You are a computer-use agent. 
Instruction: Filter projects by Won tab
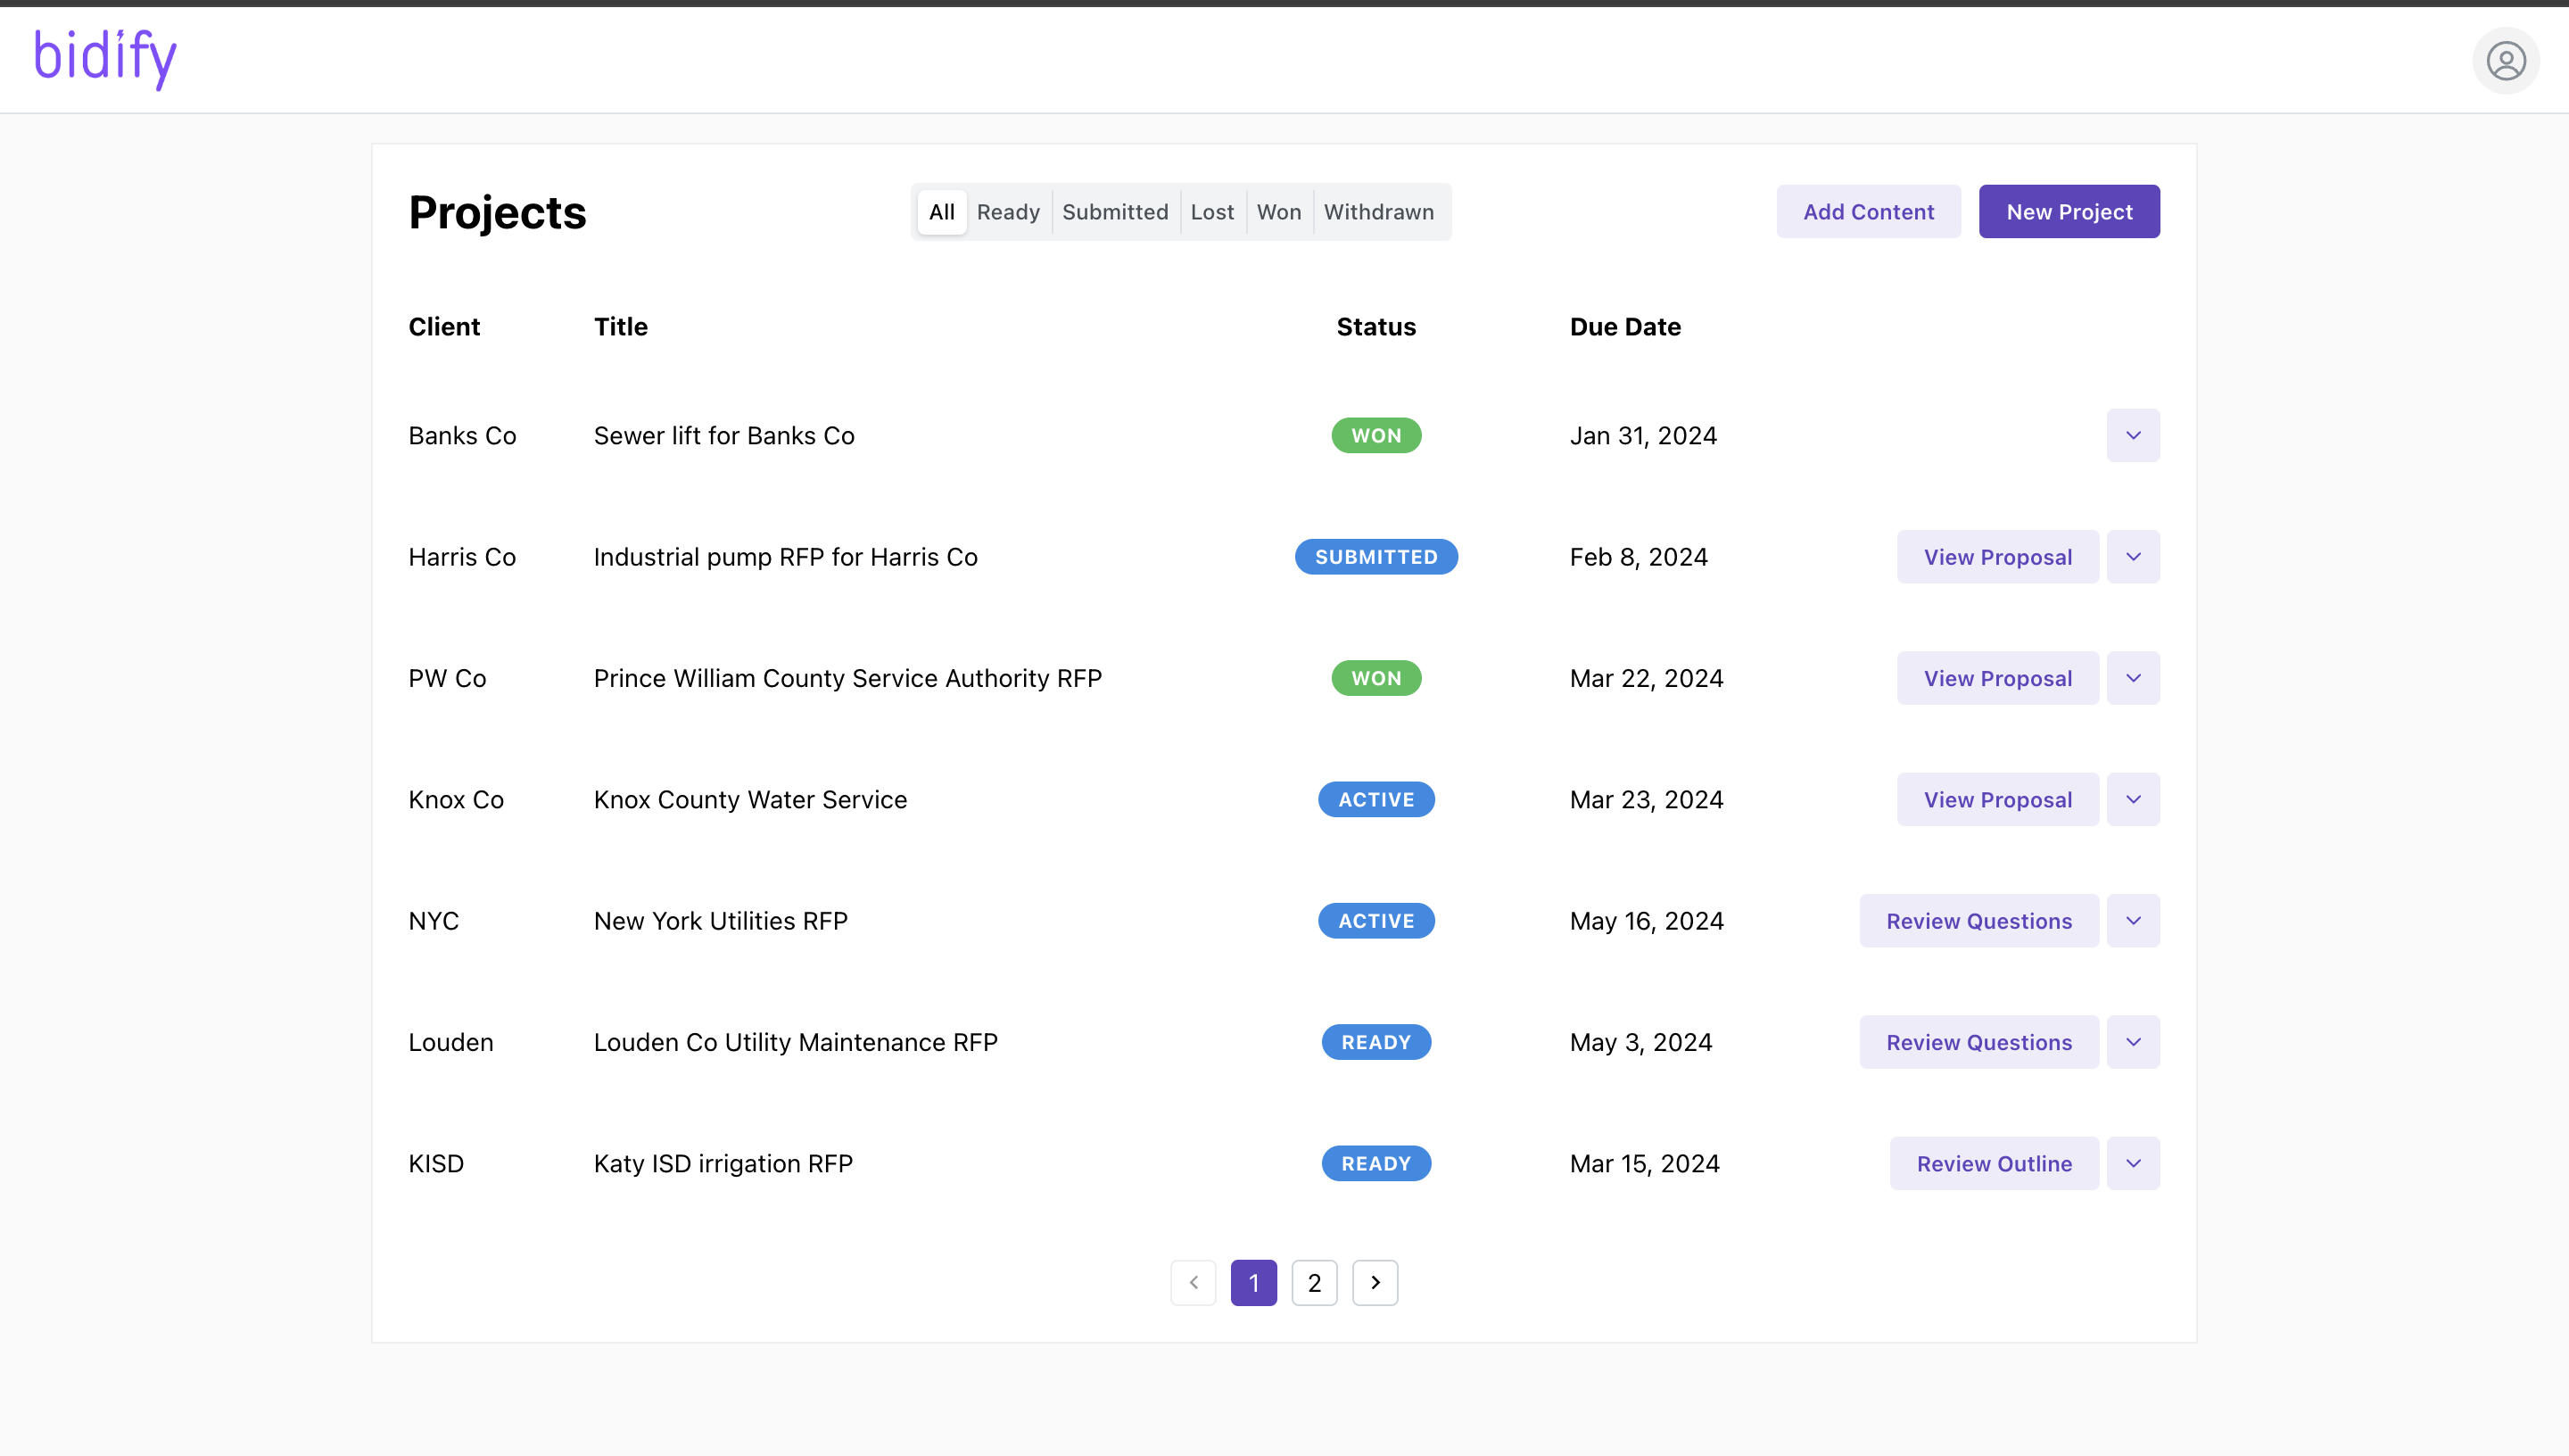(x=1278, y=212)
